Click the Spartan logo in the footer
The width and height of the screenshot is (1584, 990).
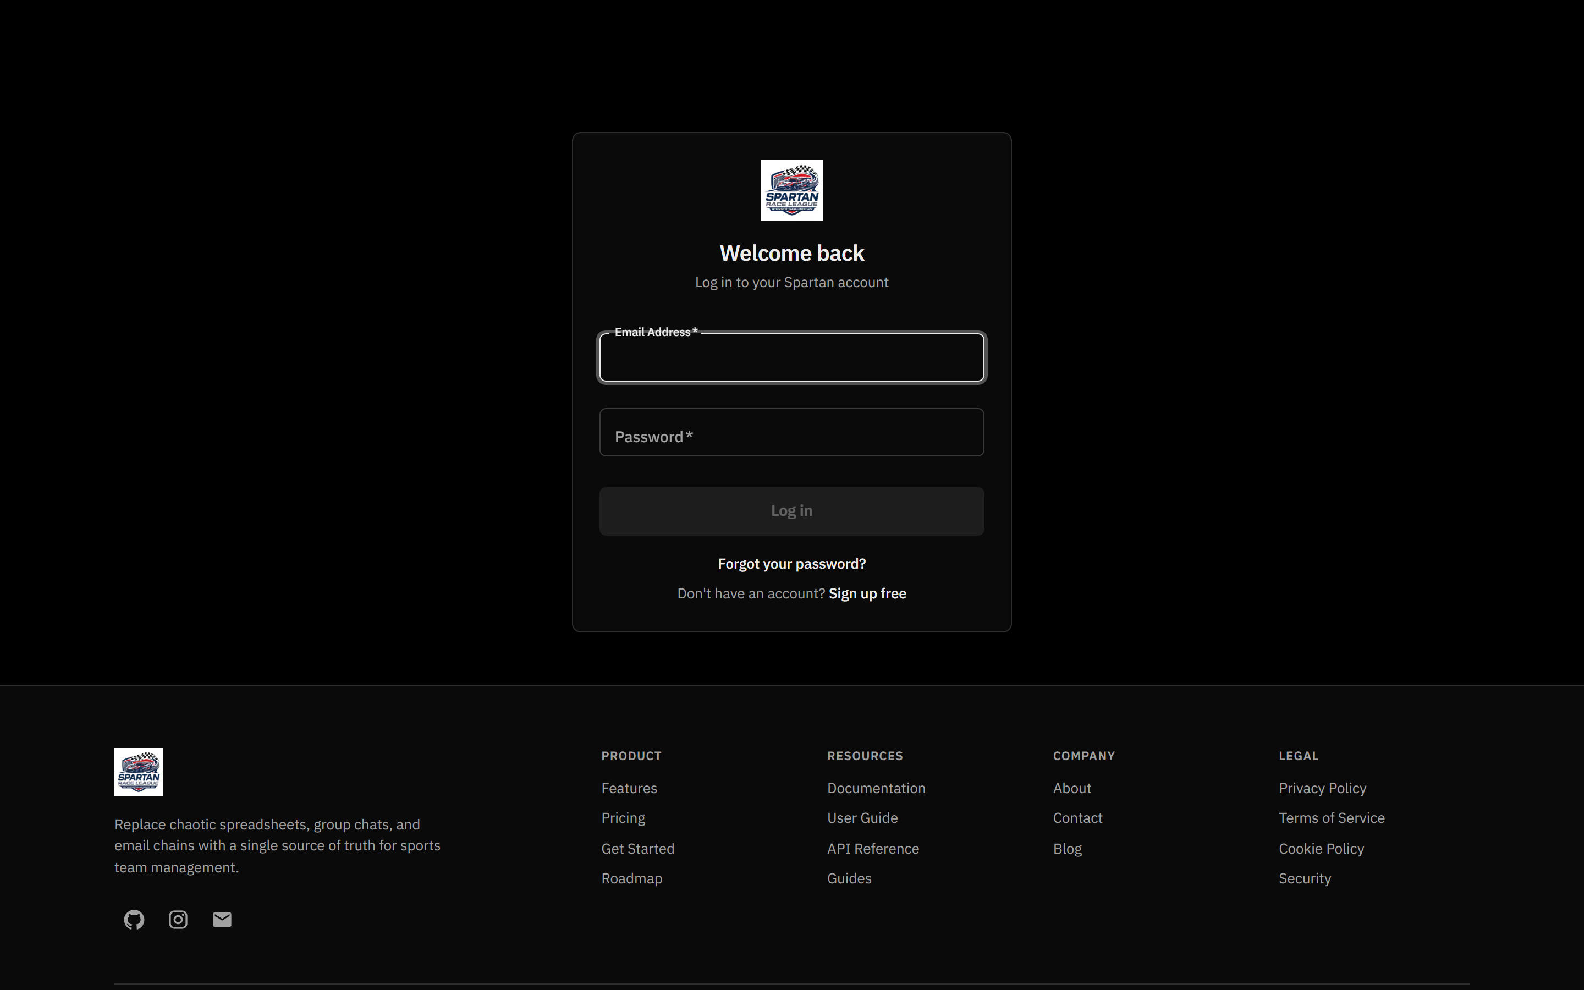pyautogui.click(x=138, y=772)
